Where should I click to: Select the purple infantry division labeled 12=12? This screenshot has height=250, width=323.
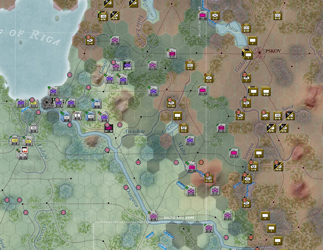coord(190,141)
